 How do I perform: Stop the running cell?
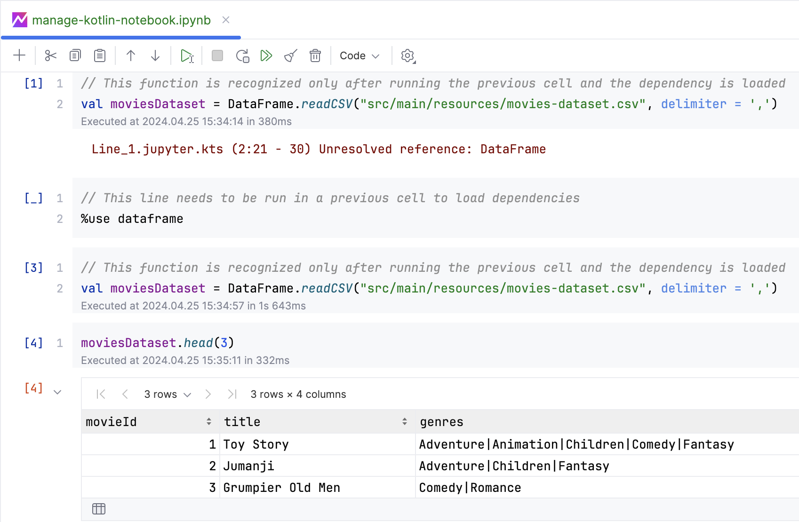pyautogui.click(x=217, y=55)
